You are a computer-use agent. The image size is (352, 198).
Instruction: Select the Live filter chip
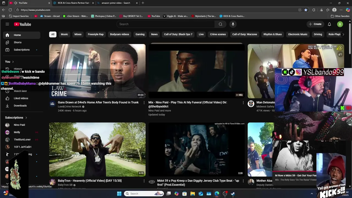201,34
